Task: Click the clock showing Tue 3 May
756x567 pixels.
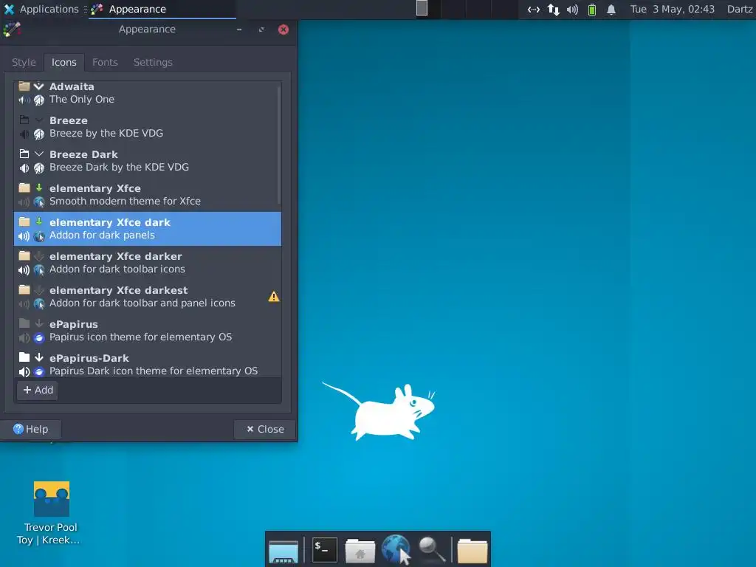Action: click(x=672, y=9)
